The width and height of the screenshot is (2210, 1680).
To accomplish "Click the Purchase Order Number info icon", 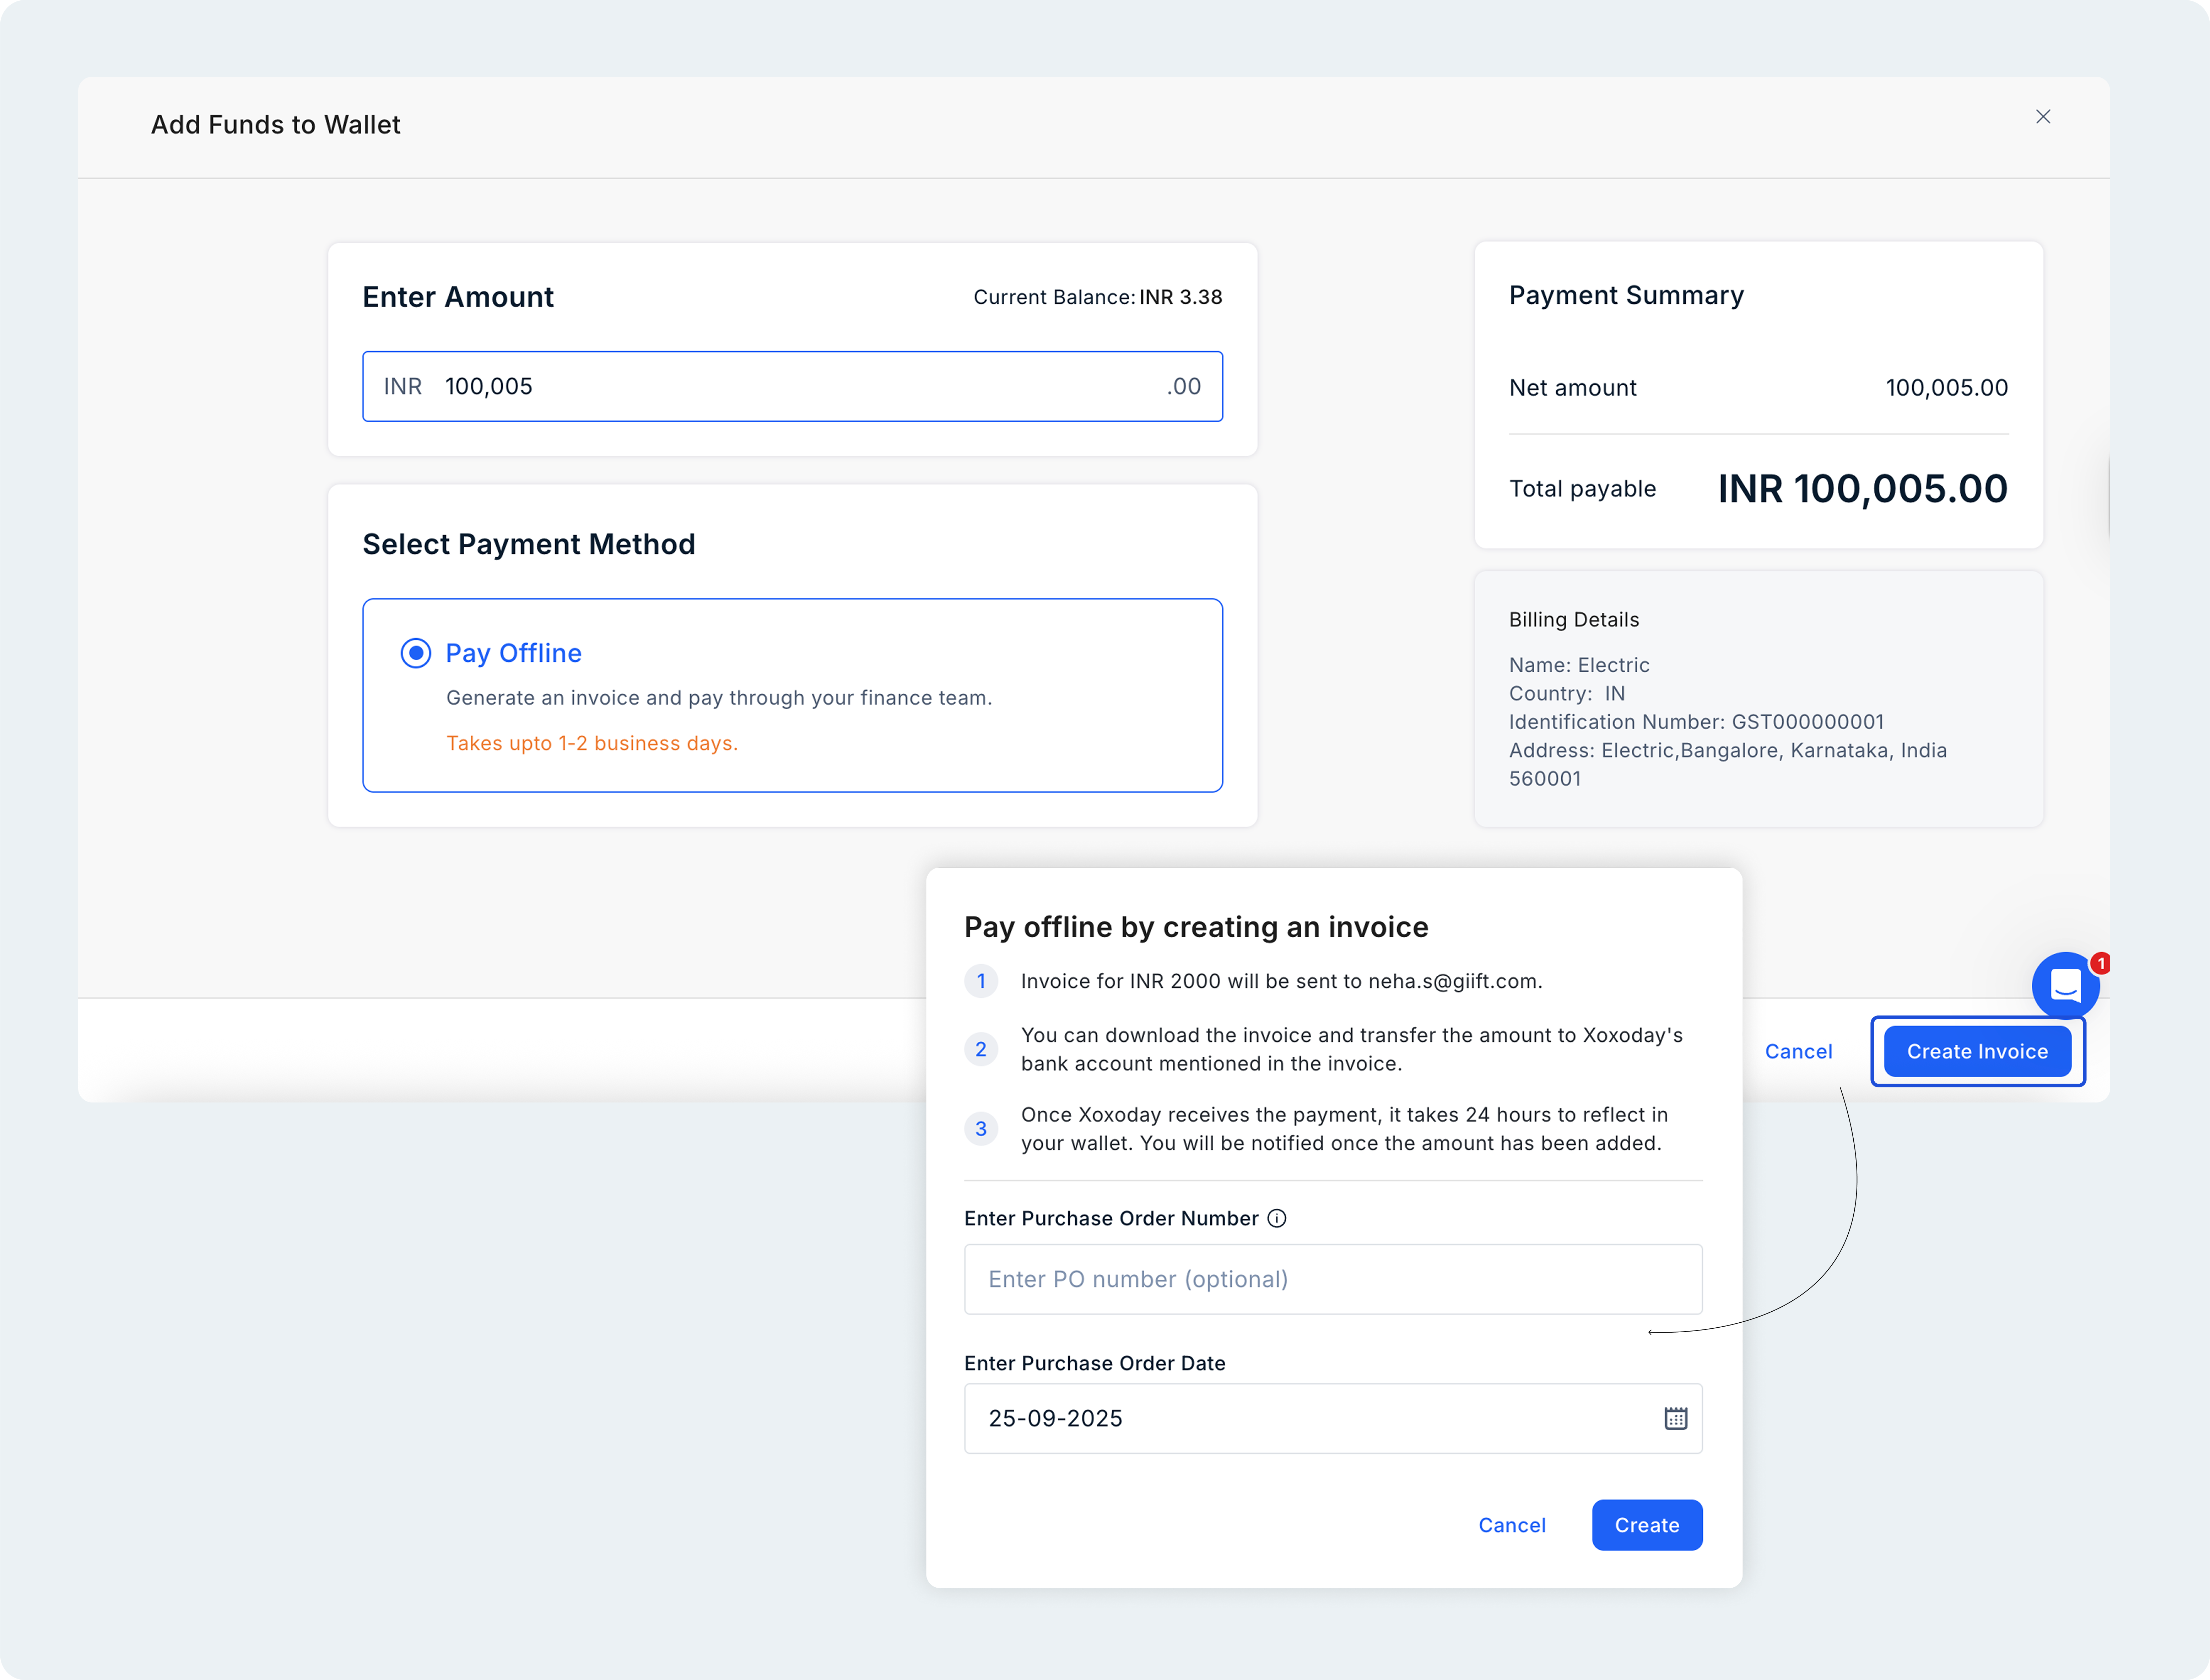I will [1277, 1218].
